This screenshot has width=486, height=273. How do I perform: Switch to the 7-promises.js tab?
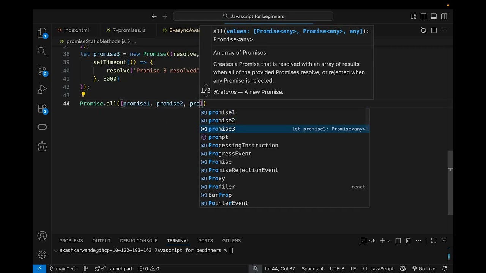point(125,30)
